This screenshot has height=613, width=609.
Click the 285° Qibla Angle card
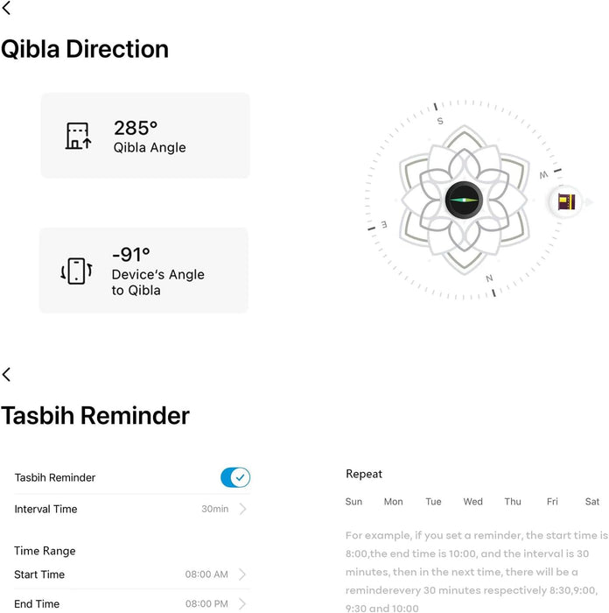[145, 136]
